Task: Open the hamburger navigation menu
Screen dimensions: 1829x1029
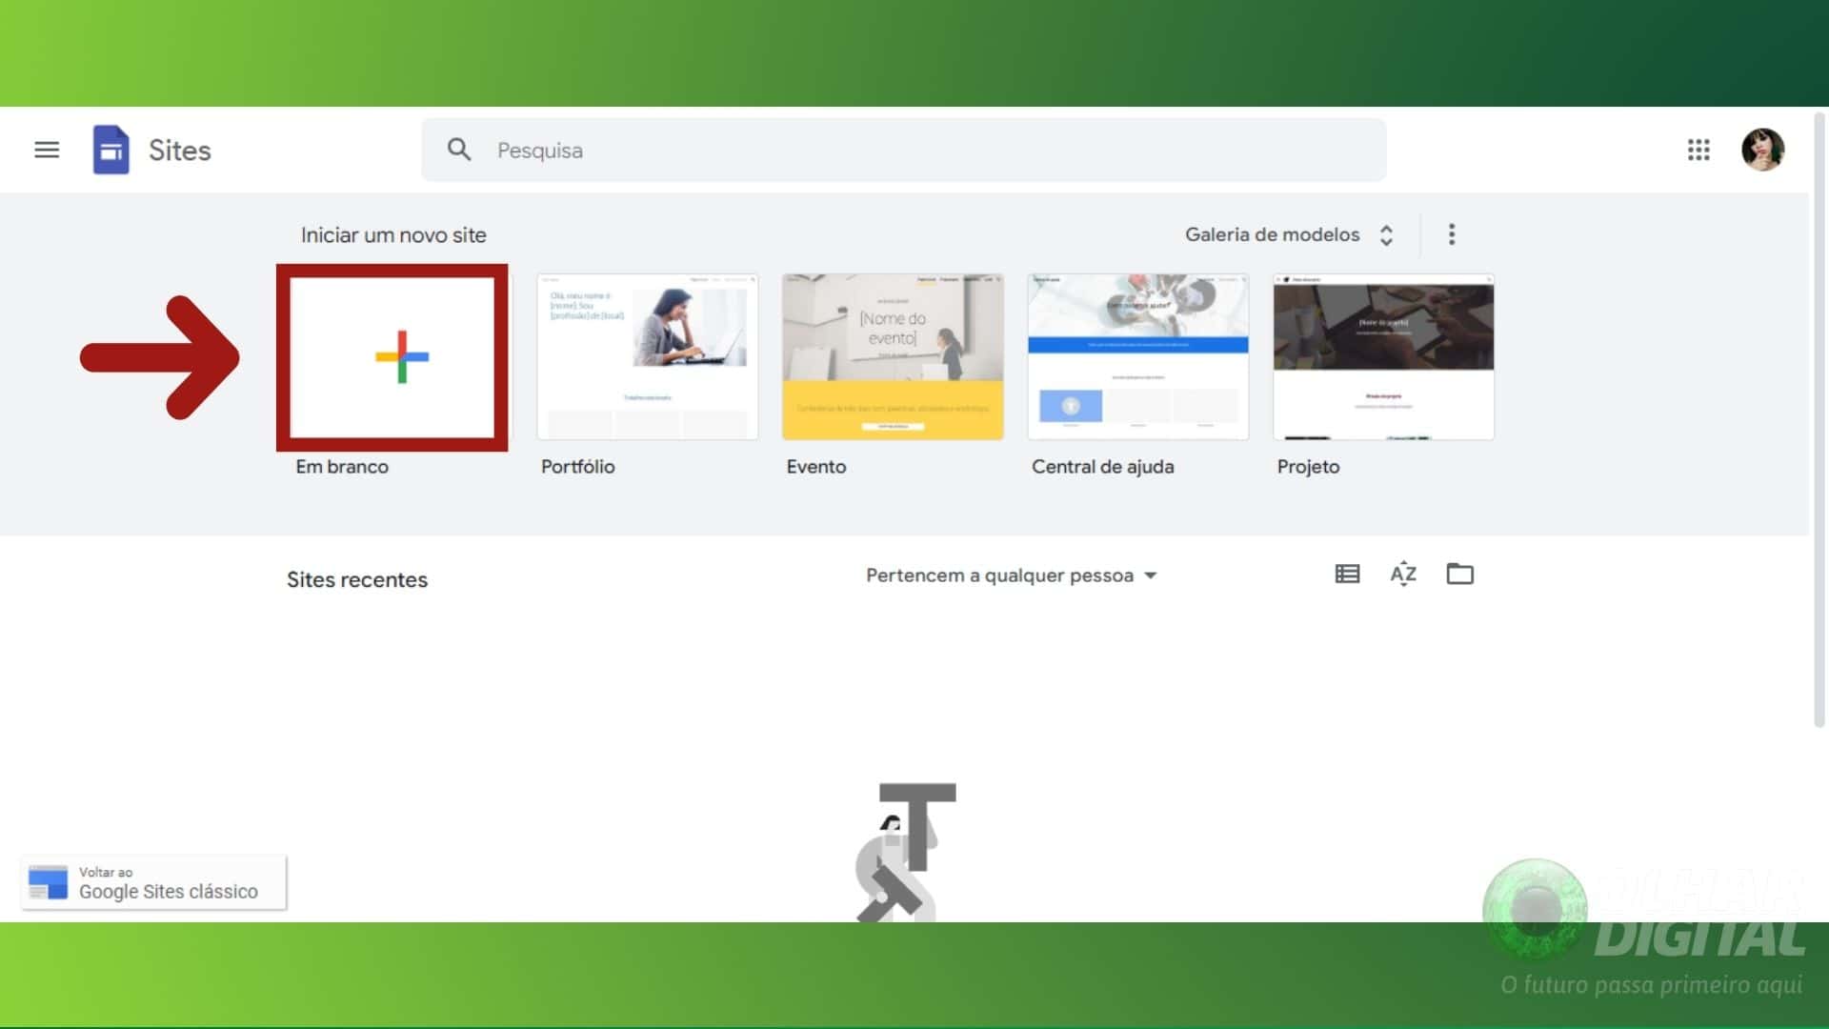Action: coord(46,150)
